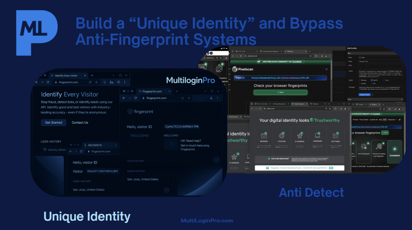412x230 pixels.
Task: Click the Contact Us button
Action: (x=80, y=123)
